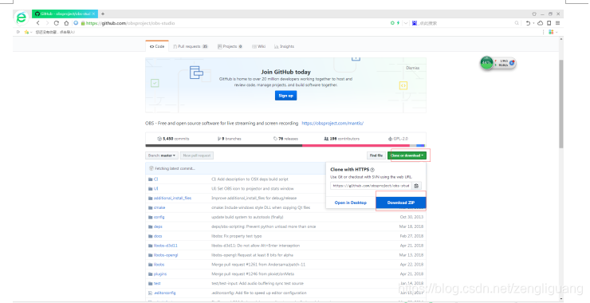Click the Download ZIP button
This screenshot has width=590, height=303.
(x=401, y=203)
